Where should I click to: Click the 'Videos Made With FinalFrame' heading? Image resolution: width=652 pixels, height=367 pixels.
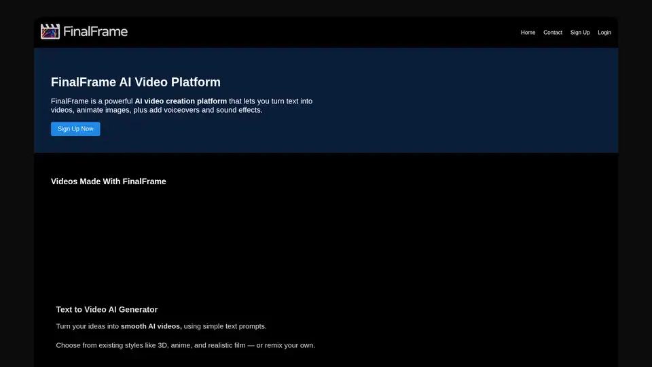point(109,181)
